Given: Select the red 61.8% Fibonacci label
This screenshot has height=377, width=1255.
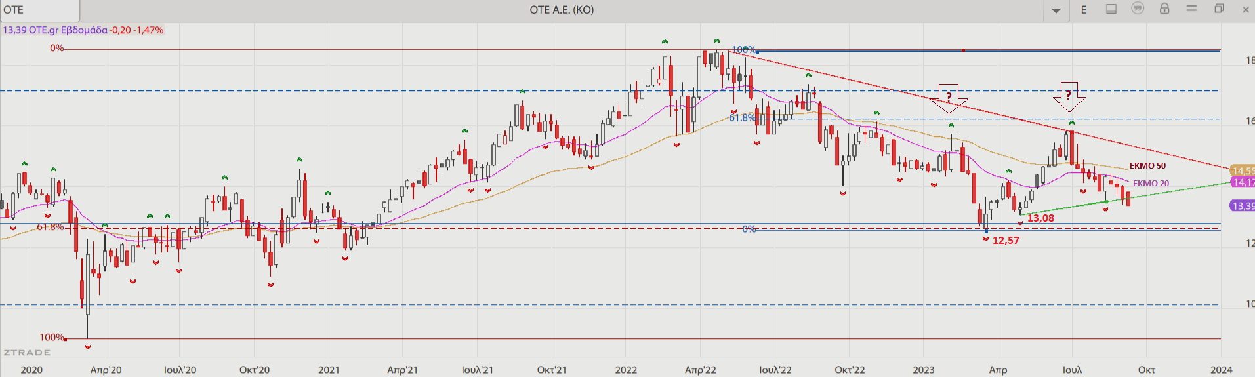Looking at the screenshot, I should (x=51, y=228).
